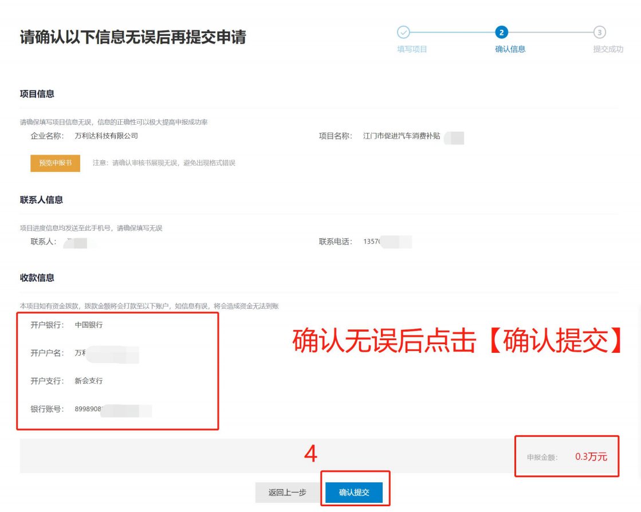The height and width of the screenshot is (512, 641).
Task: Open the 预览申报书 preview button
Action: (x=55, y=163)
